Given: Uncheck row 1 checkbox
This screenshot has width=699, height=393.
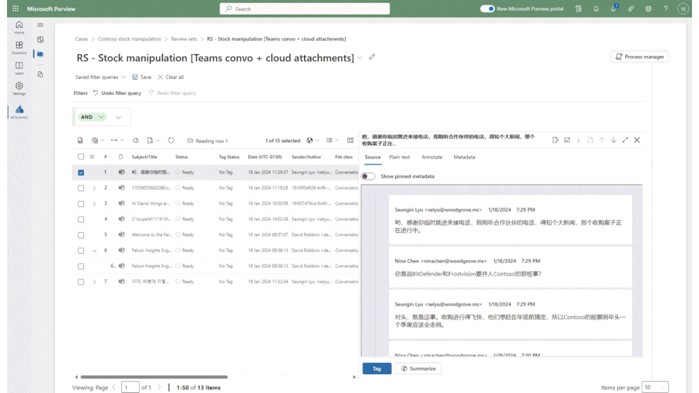Looking at the screenshot, I should coord(80,173).
